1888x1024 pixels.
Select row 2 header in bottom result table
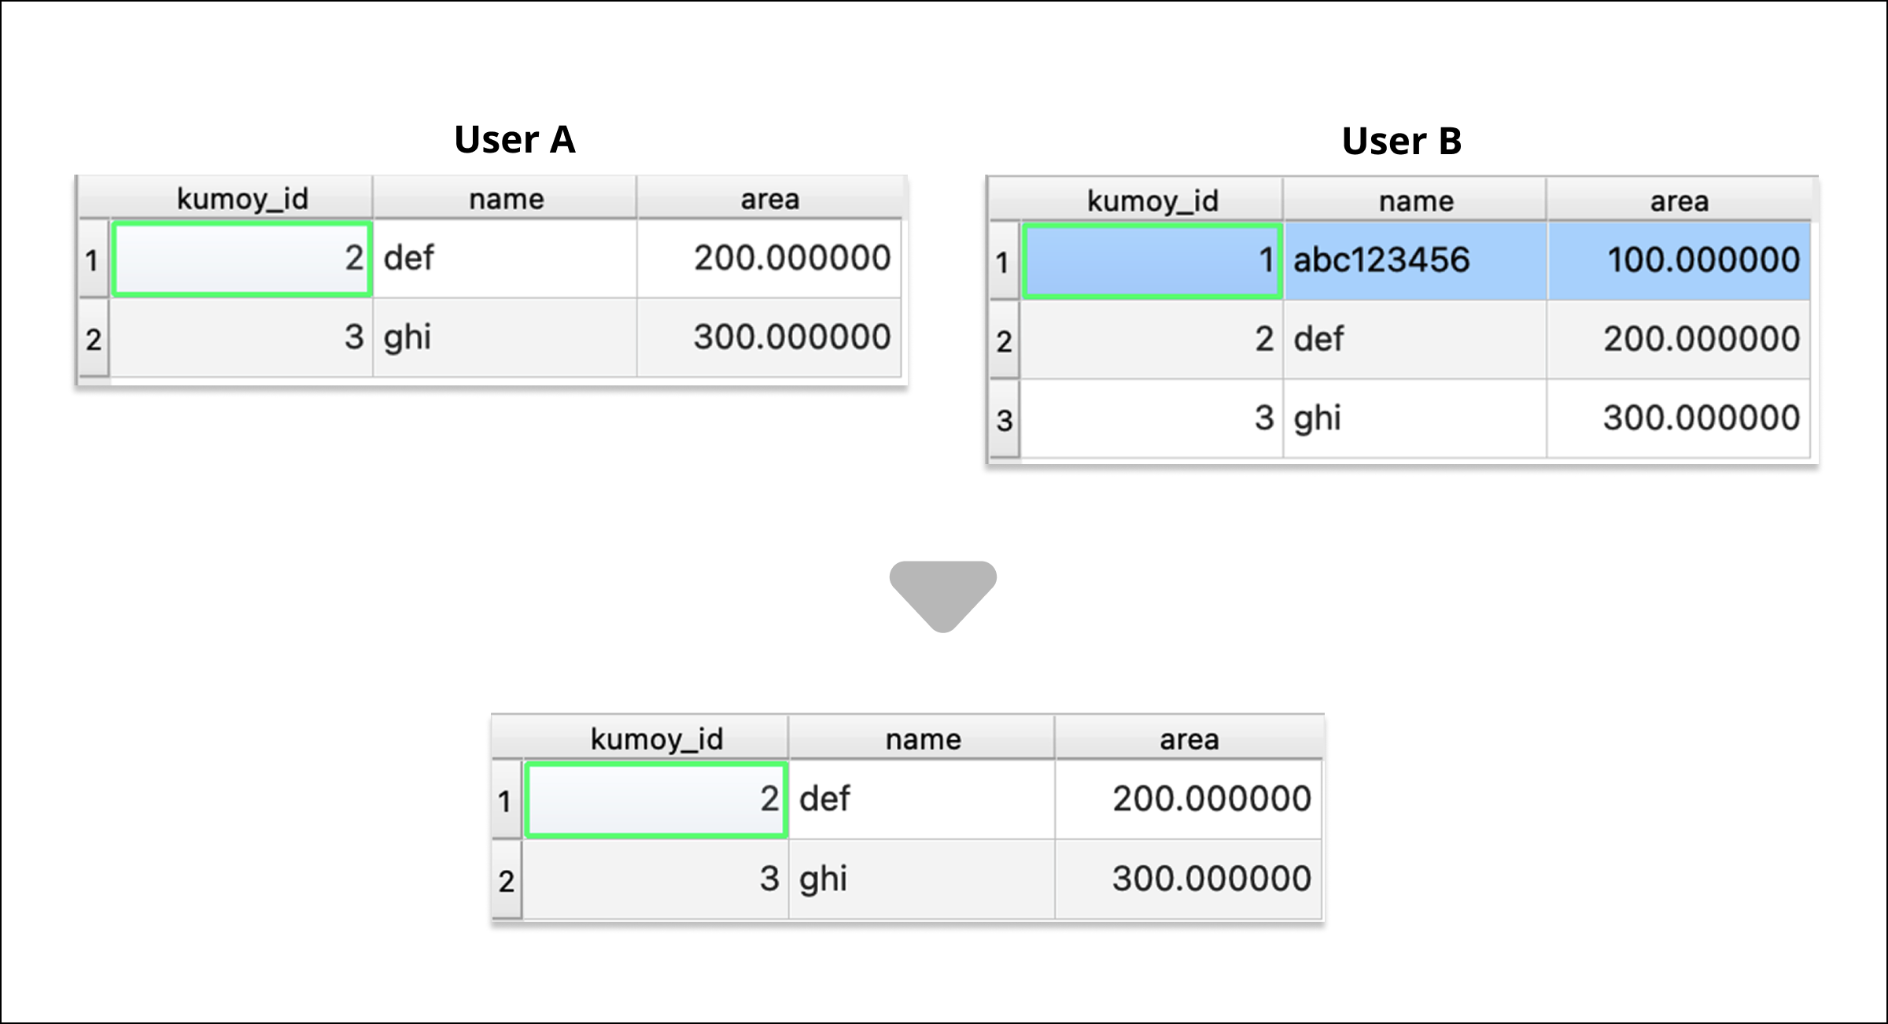coord(506,880)
